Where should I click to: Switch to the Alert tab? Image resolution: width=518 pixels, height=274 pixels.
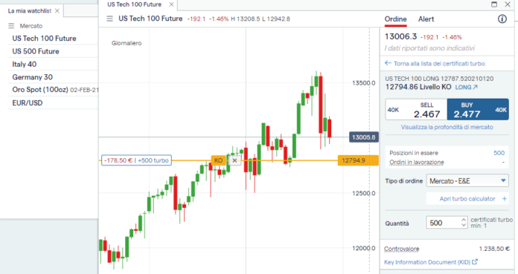[x=426, y=19]
